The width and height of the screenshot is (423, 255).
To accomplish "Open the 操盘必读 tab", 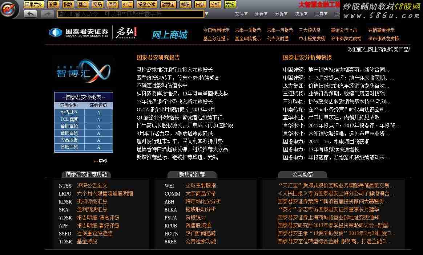I will (146, 4).
